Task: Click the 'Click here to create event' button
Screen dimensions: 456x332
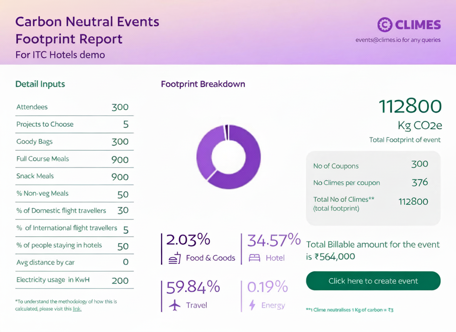Action: pyautogui.click(x=373, y=281)
